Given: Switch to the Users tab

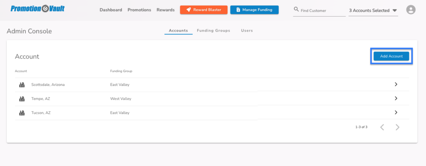Looking at the screenshot, I should click(x=247, y=31).
